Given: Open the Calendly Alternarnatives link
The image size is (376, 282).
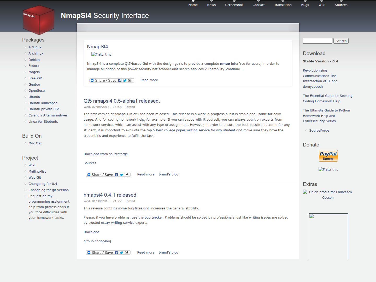Looking at the screenshot, I should 48,115.
